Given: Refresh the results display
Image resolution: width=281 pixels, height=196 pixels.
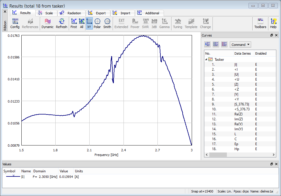Looking at the screenshot, I should point(61,23).
